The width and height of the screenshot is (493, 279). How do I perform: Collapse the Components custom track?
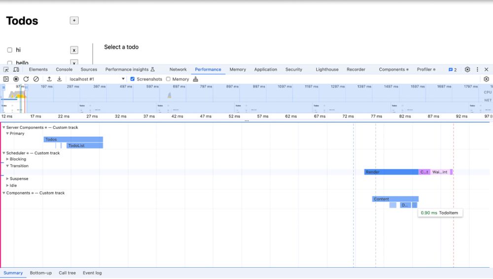[4, 193]
